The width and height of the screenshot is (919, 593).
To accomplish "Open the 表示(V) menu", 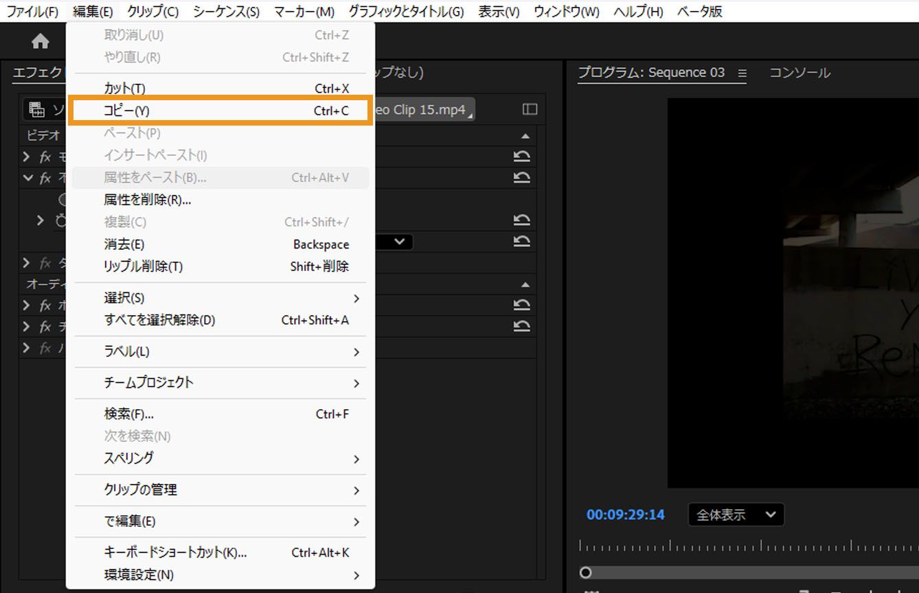I will tap(499, 12).
